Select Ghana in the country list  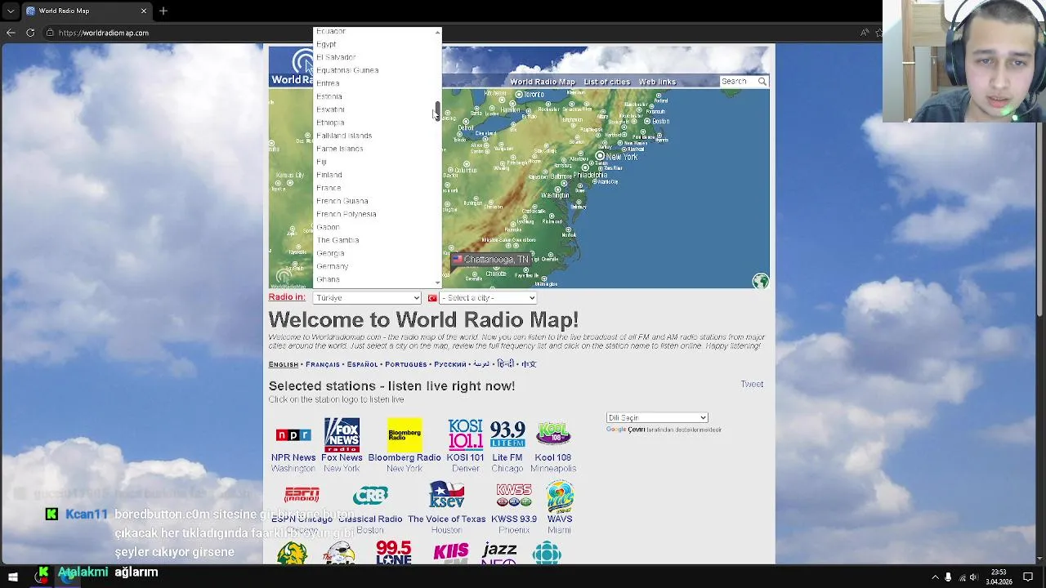point(328,279)
